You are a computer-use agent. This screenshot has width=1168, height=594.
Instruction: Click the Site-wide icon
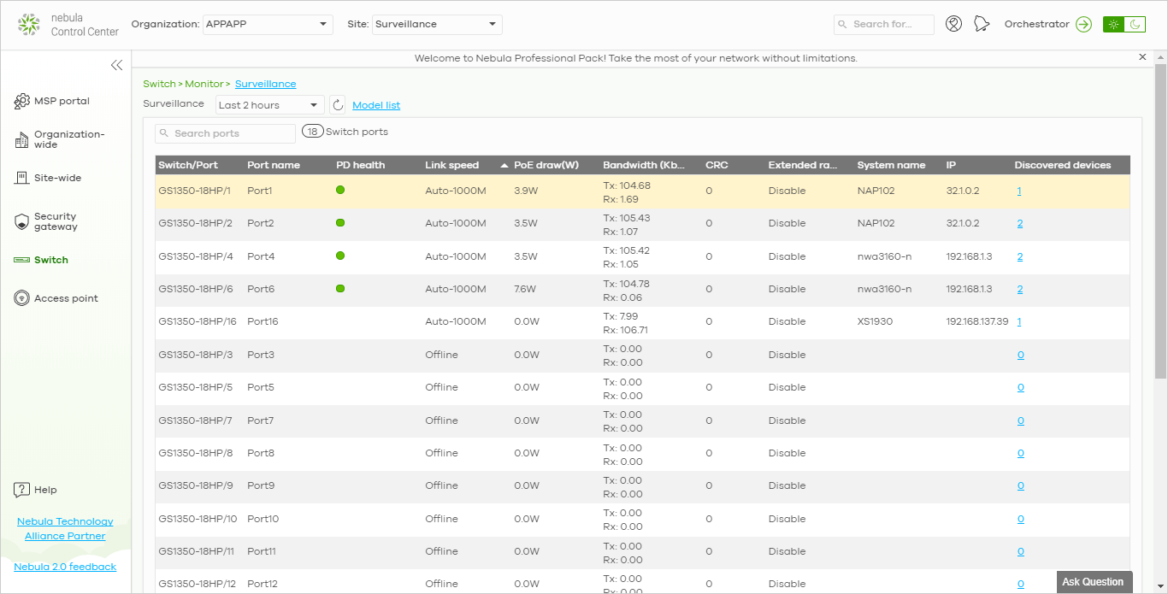click(x=22, y=178)
